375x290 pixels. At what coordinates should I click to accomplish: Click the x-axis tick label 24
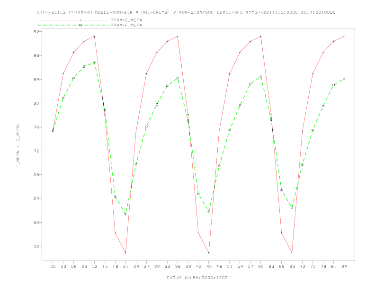coord(136,266)
